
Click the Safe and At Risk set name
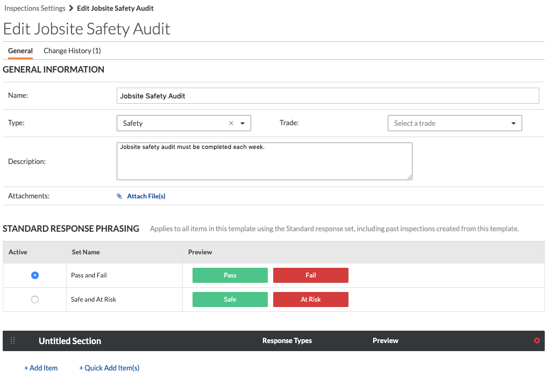94,299
